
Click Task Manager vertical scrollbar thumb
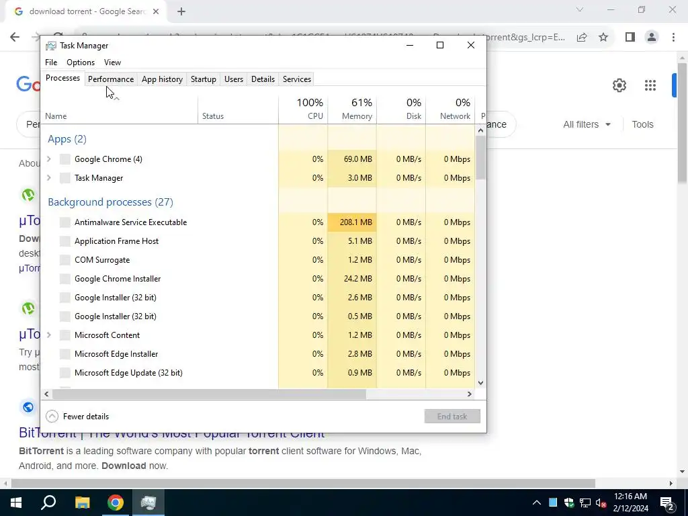click(x=480, y=157)
